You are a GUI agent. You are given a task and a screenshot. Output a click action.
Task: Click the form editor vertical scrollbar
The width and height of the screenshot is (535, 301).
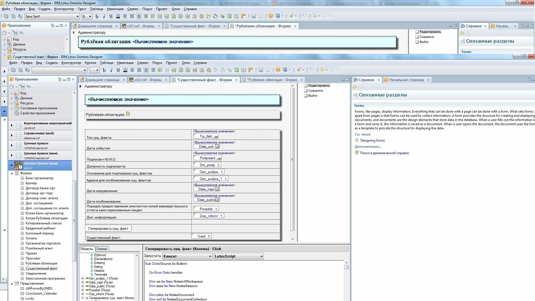[x=292, y=159]
